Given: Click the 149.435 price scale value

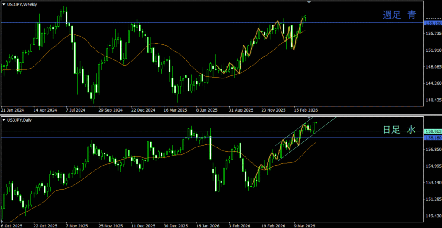Looking at the screenshot, I should [x=432, y=216].
